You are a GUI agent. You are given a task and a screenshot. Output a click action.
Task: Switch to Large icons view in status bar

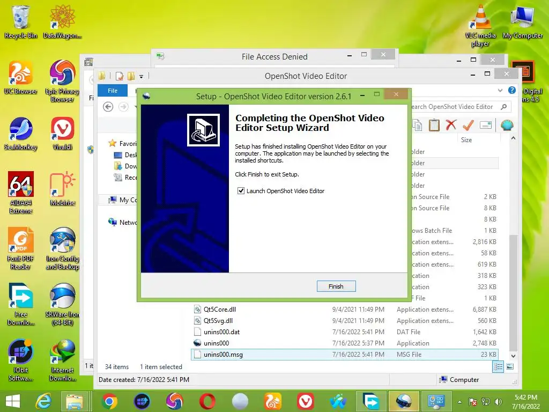tap(510, 367)
